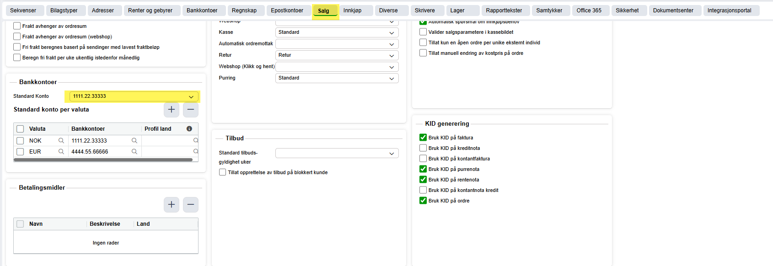Expand the Kasse dropdown
The height and width of the screenshot is (266, 773).
(337, 32)
